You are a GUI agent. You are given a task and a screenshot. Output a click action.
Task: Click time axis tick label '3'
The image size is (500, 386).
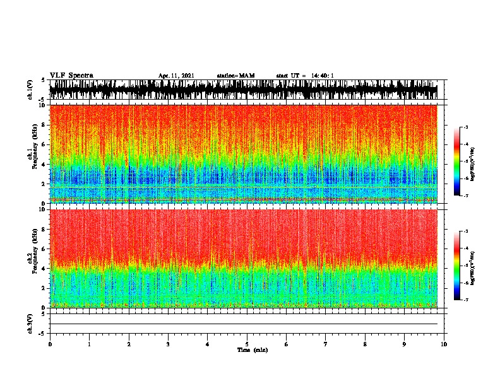tap(168, 344)
